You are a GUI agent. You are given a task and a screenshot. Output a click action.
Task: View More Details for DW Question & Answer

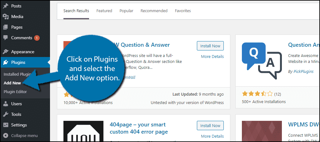pyautogui.click(x=212, y=57)
